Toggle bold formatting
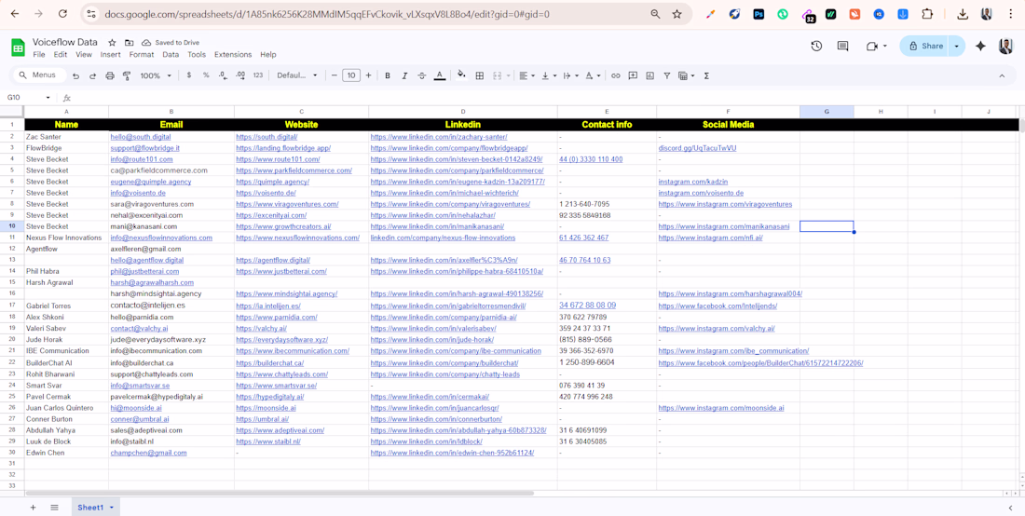Image resolution: width=1025 pixels, height=516 pixels. (x=388, y=75)
